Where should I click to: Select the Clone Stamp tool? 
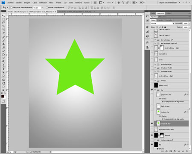3,44
